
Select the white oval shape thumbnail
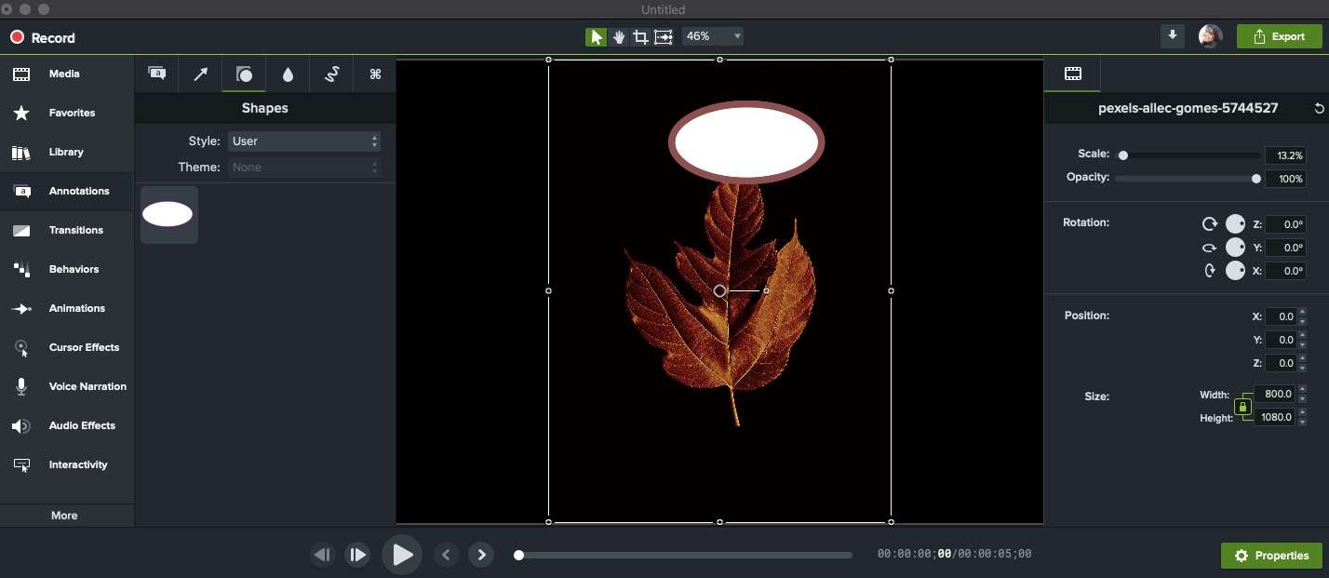tap(168, 215)
